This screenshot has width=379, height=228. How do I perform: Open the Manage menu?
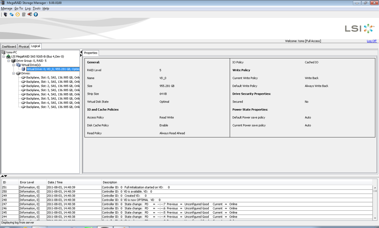point(6,9)
